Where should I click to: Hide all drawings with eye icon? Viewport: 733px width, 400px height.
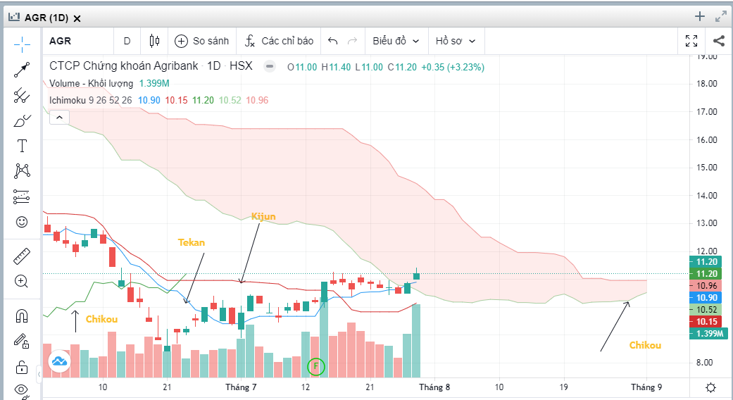tap(22, 390)
